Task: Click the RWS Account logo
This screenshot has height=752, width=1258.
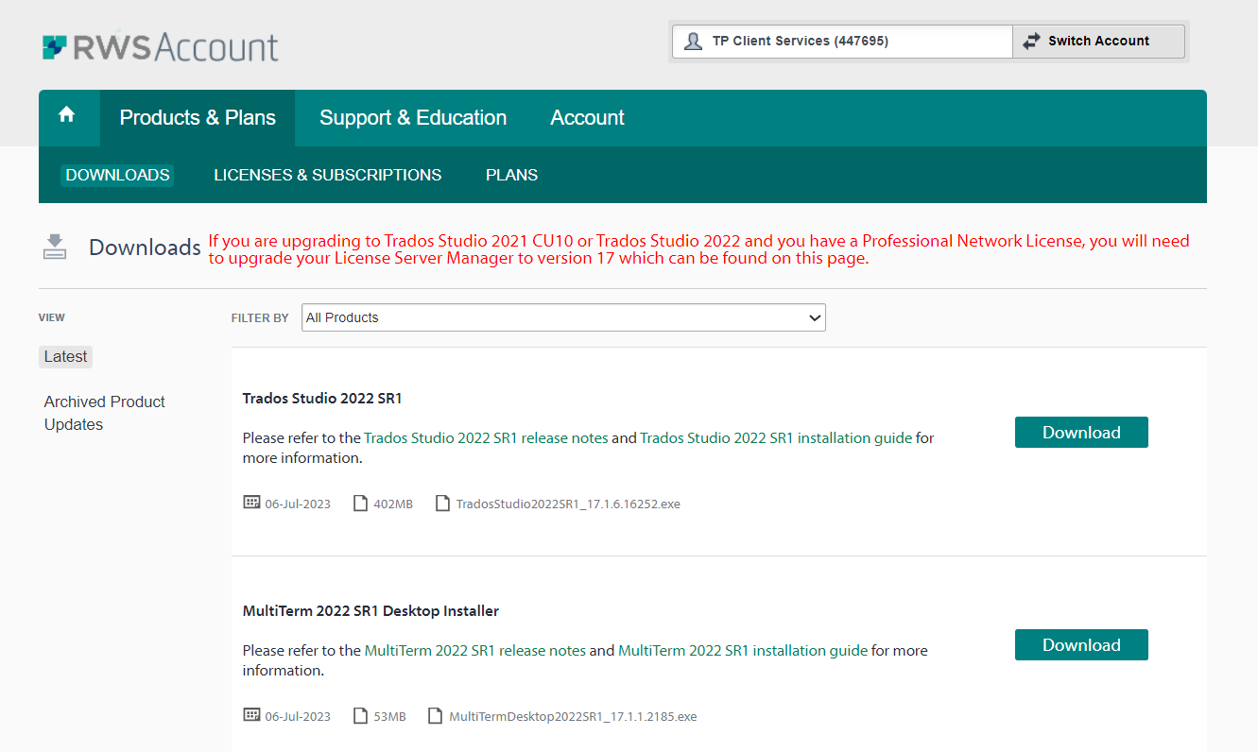Action: [161, 47]
